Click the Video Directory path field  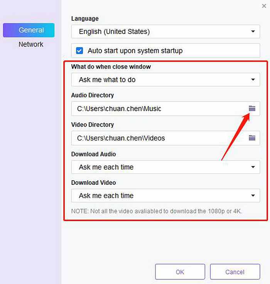coord(159,138)
